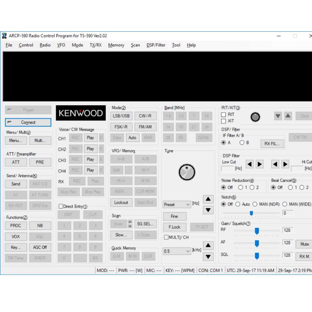Click MULTI/CH up arrow
Viewport: 312px width, 312px height.
point(208,245)
